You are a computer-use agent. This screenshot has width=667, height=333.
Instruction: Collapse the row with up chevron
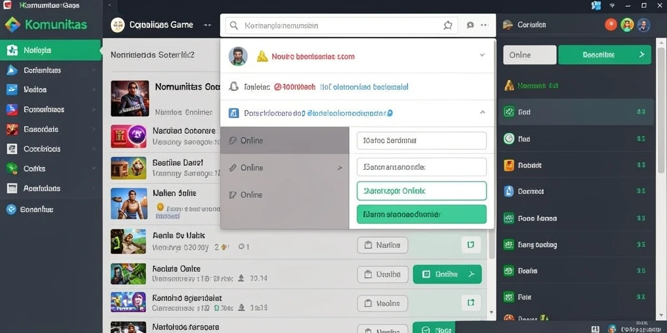[483, 113]
